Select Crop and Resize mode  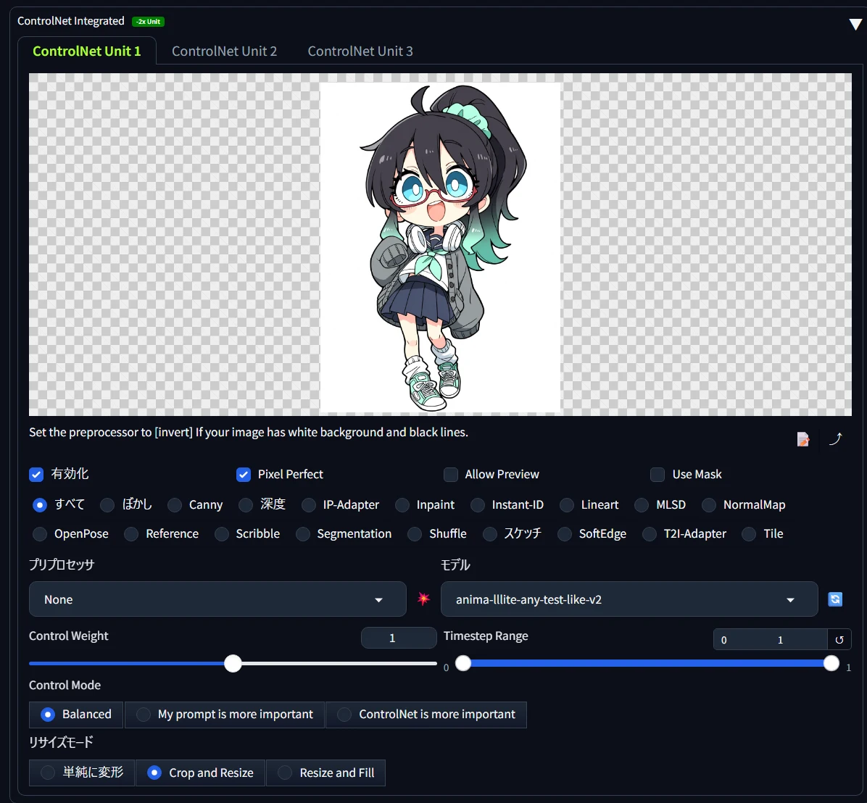click(200, 773)
